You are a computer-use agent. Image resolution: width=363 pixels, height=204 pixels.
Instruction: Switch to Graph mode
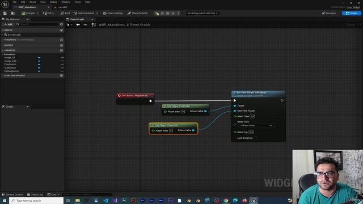coord(351,13)
